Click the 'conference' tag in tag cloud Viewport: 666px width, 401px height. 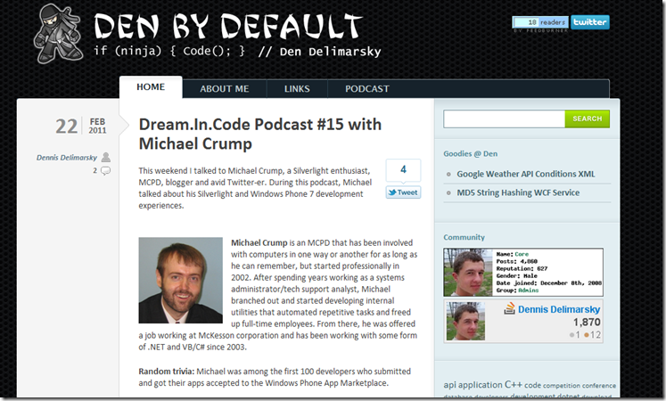pyautogui.click(x=599, y=386)
